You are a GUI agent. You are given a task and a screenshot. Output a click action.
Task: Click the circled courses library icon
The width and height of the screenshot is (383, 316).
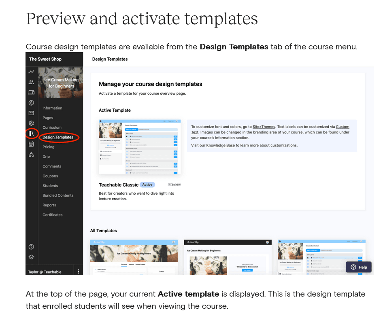[x=31, y=133]
